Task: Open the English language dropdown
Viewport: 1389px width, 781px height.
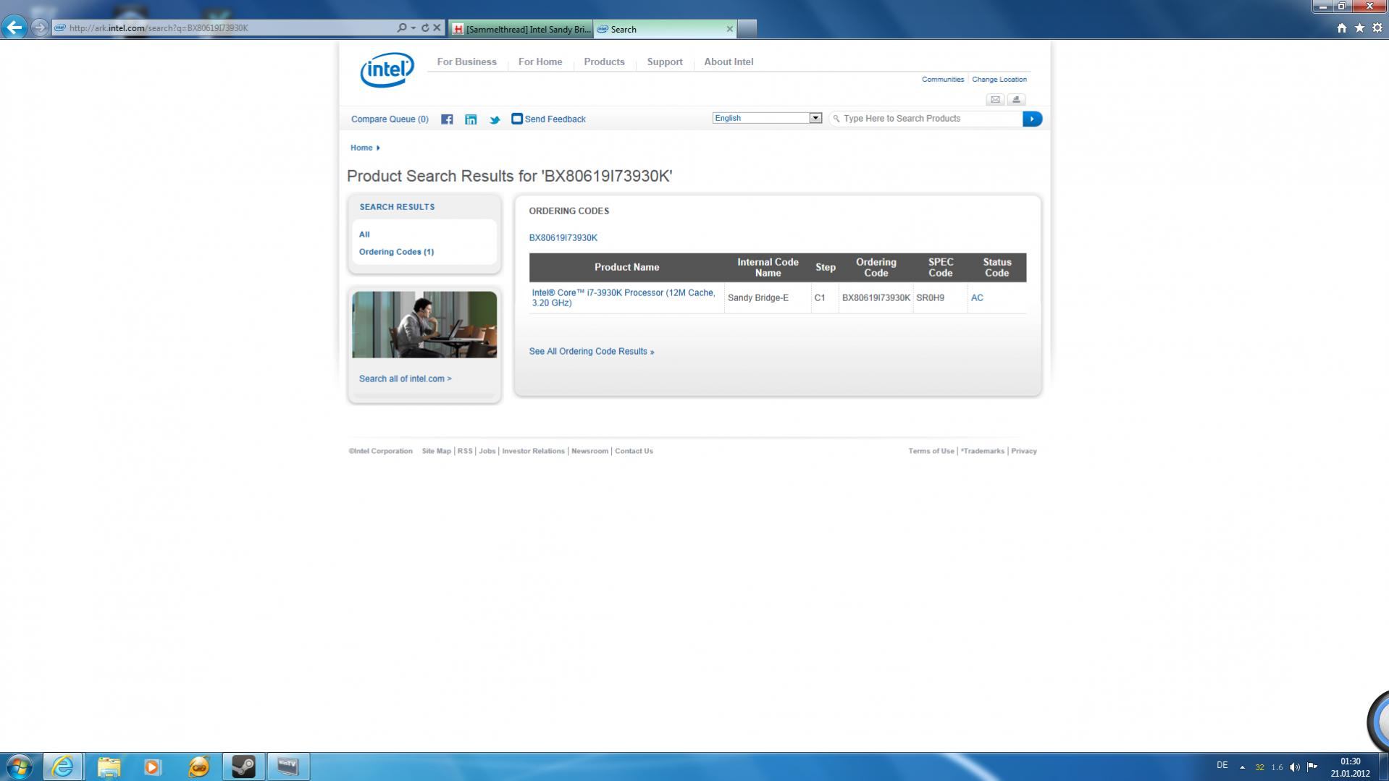Action: point(766,118)
